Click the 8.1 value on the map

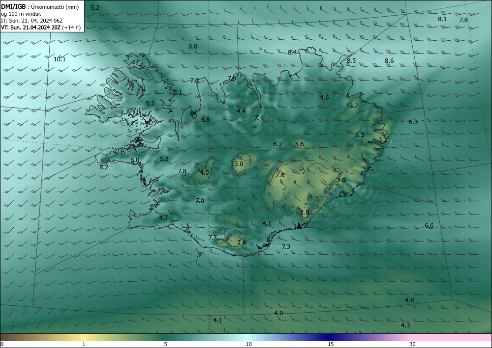442,19
